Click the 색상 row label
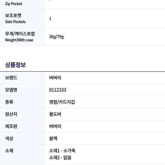The width and height of the screenshot is (165, 165). (9, 138)
